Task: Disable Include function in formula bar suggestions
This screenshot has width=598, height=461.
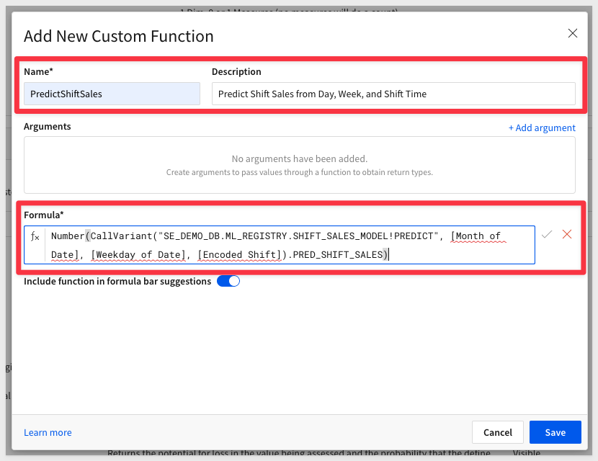Action: click(228, 281)
